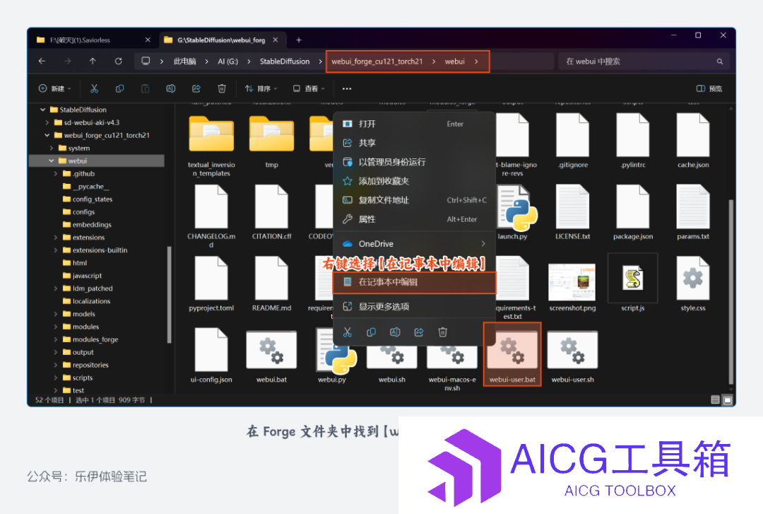The image size is (763, 514).
Task: Select the textual_inversion_templates folder
Action: pos(212,146)
